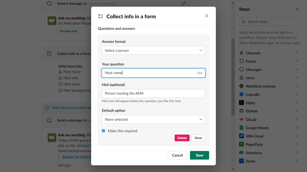Click the JIRA Cloud icon
This screenshot has width=307, height=172.
point(241,136)
